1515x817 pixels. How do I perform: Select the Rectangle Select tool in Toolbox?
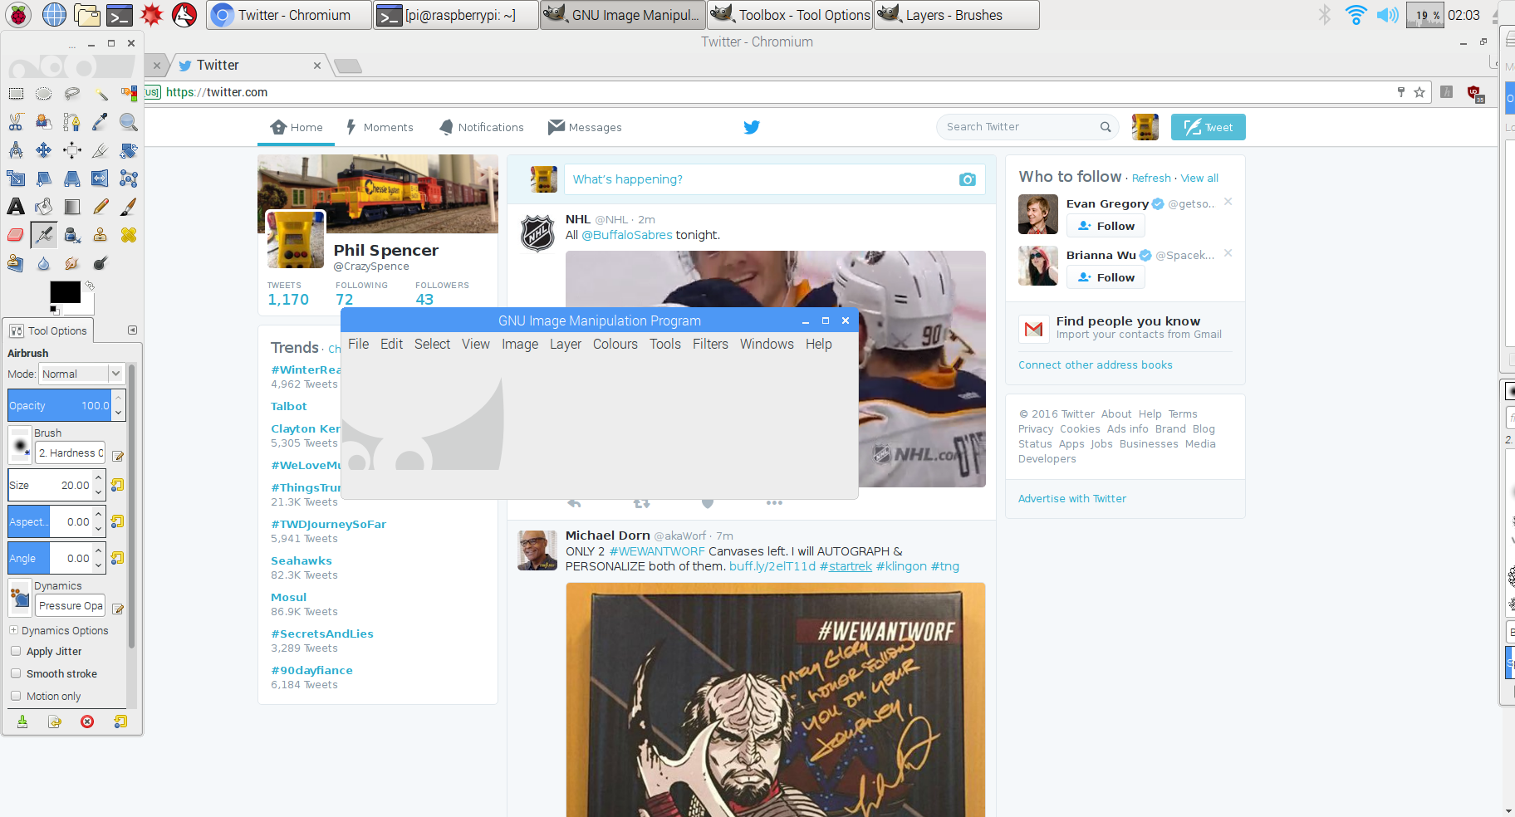[x=16, y=94]
